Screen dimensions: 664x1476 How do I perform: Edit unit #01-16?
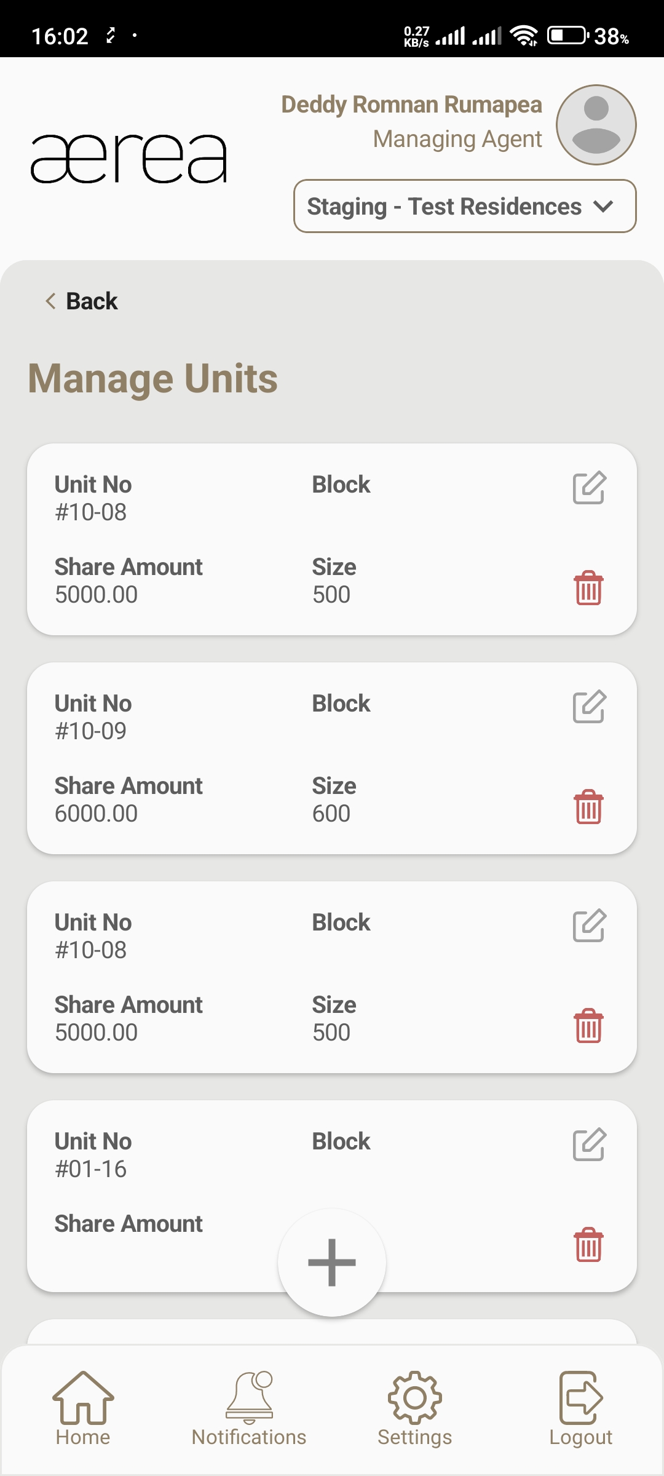(x=589, y=1145)
